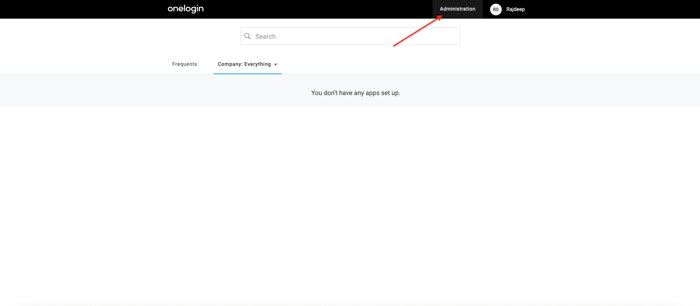
Task: Click the tail of the red arrow
Action: [394, 46]
